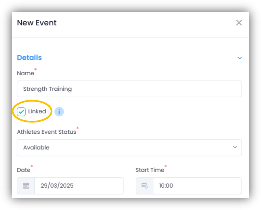Click the Start Time field label
This screenshot has width=261, height=210.
[150, 170]
